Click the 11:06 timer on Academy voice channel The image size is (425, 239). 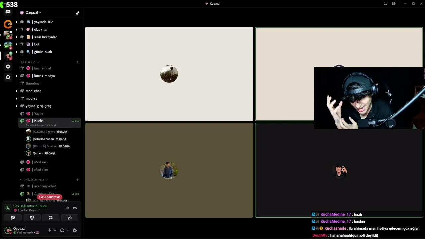(x=75, y=194)
